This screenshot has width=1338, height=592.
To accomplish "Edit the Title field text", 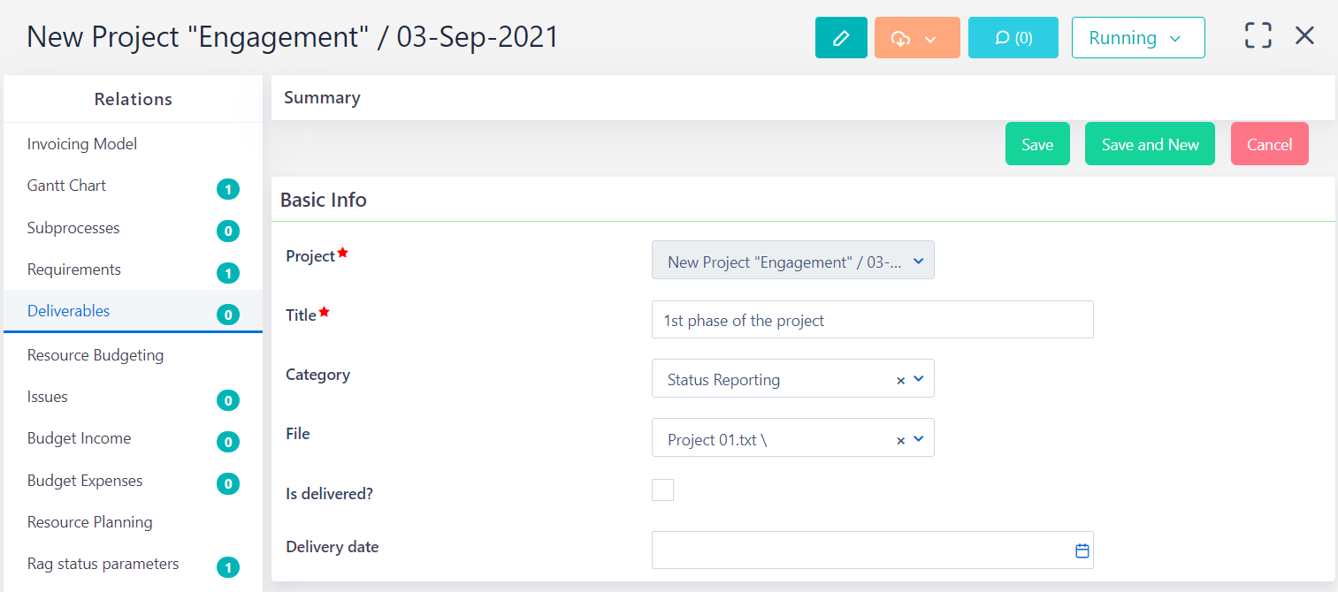I will point(872,319).
